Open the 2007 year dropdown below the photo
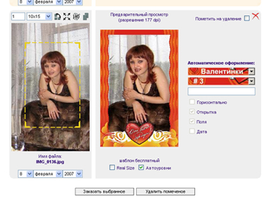The height and width of the screenshot is (200, 267). pyautogui.click(x=73, y=174)
